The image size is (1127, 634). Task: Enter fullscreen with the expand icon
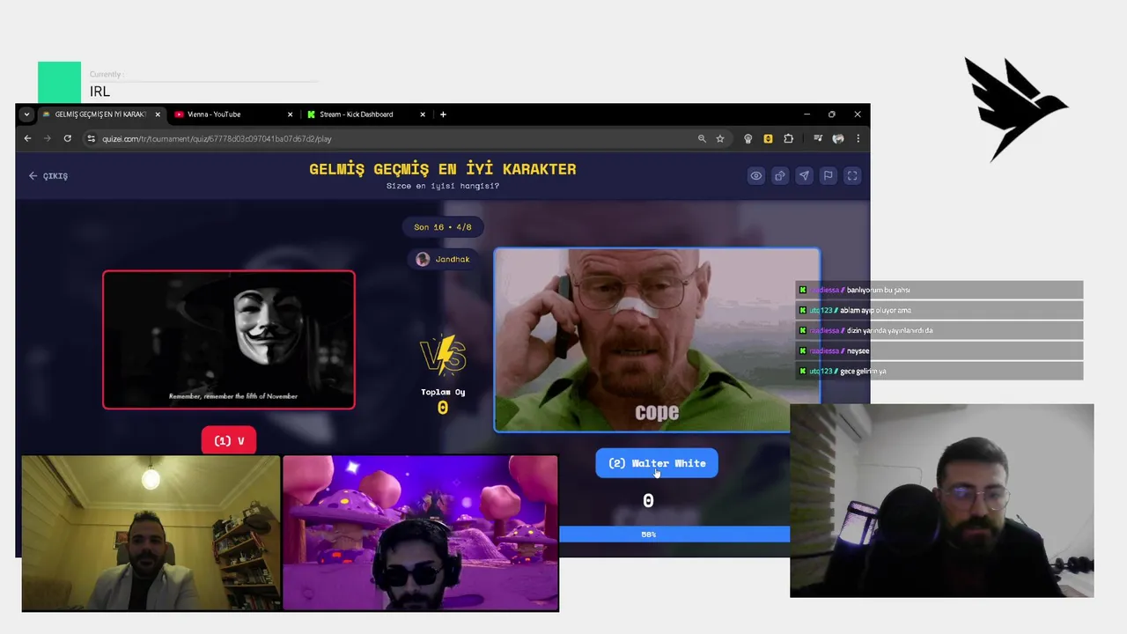tap(852, 176)
